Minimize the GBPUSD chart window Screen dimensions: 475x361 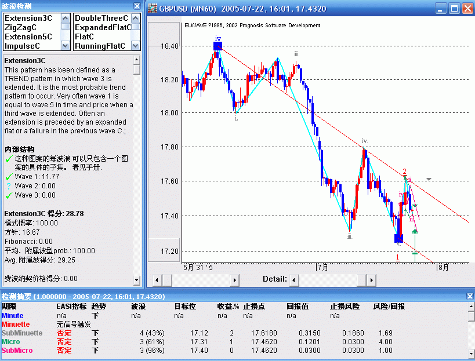click(x=441, y=9)
